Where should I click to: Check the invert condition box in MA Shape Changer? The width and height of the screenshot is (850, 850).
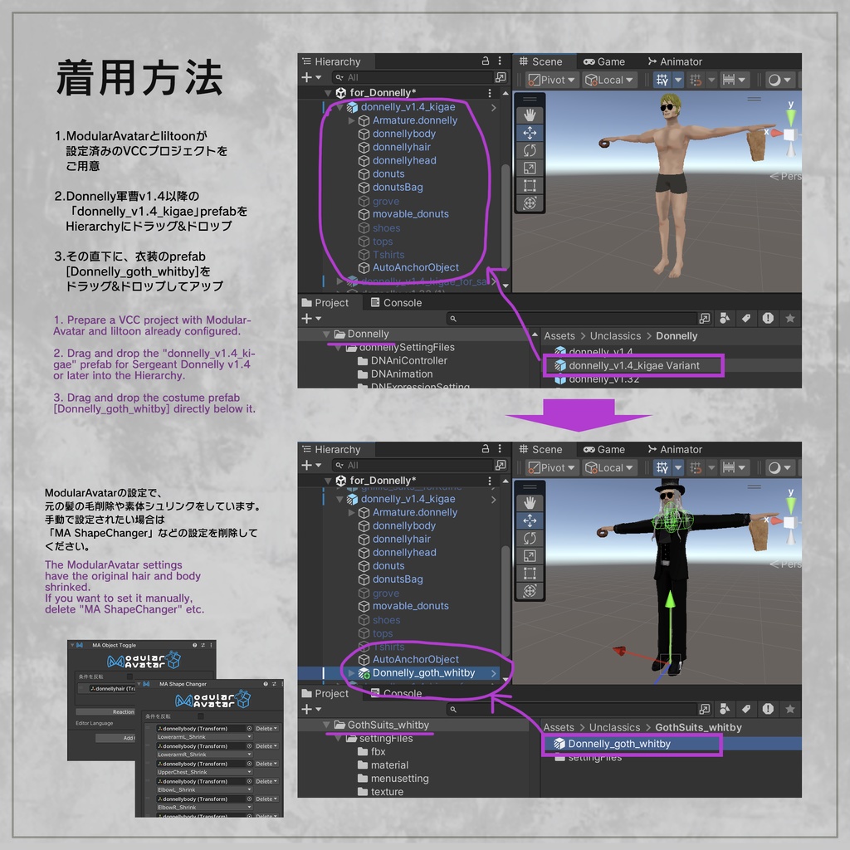pos(201,716)
